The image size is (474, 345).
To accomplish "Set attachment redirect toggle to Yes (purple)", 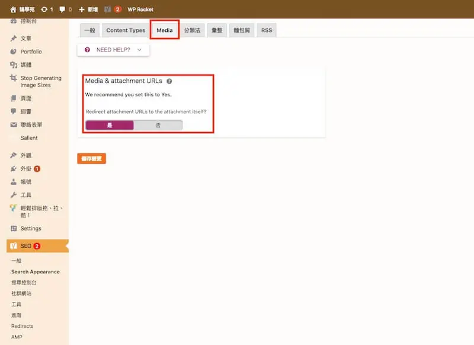I will pos(110,125).
